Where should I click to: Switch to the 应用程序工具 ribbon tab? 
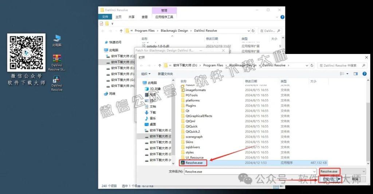pyautogui.click(x=164, y=17)
